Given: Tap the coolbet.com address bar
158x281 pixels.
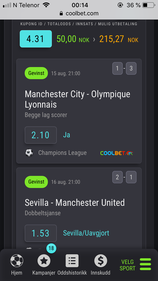Looking at the screenshot, I should [x=79, y=13].
